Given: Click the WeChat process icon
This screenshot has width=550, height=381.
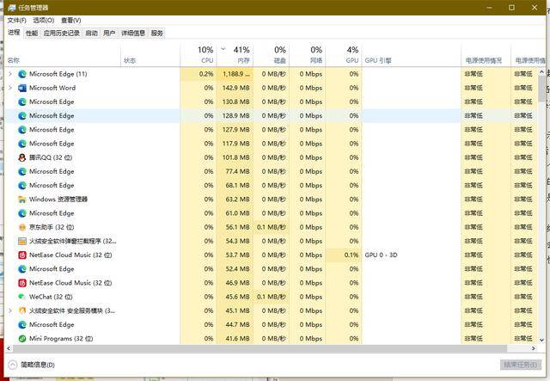Looking at the screenshot, I should tap(22, 297).
